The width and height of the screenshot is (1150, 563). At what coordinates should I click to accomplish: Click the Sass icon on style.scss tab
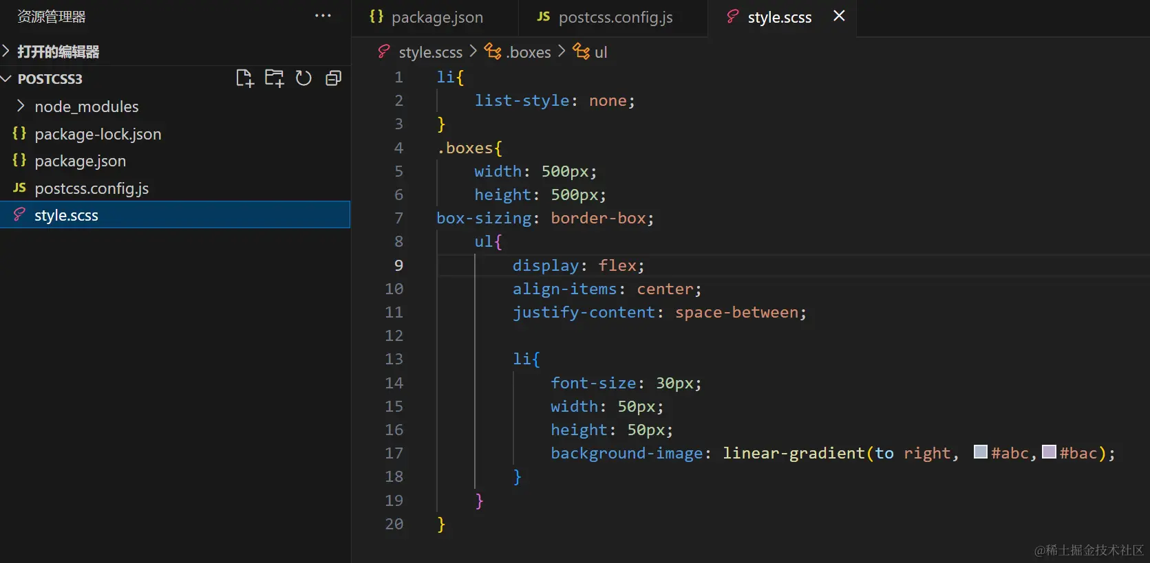click(x=733, y=16)
